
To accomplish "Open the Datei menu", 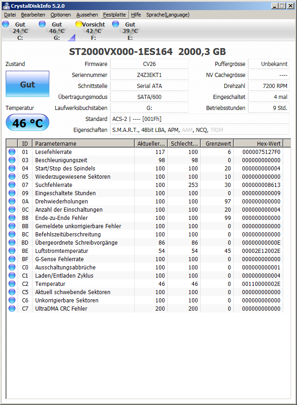I will click(x=10, y=15).
